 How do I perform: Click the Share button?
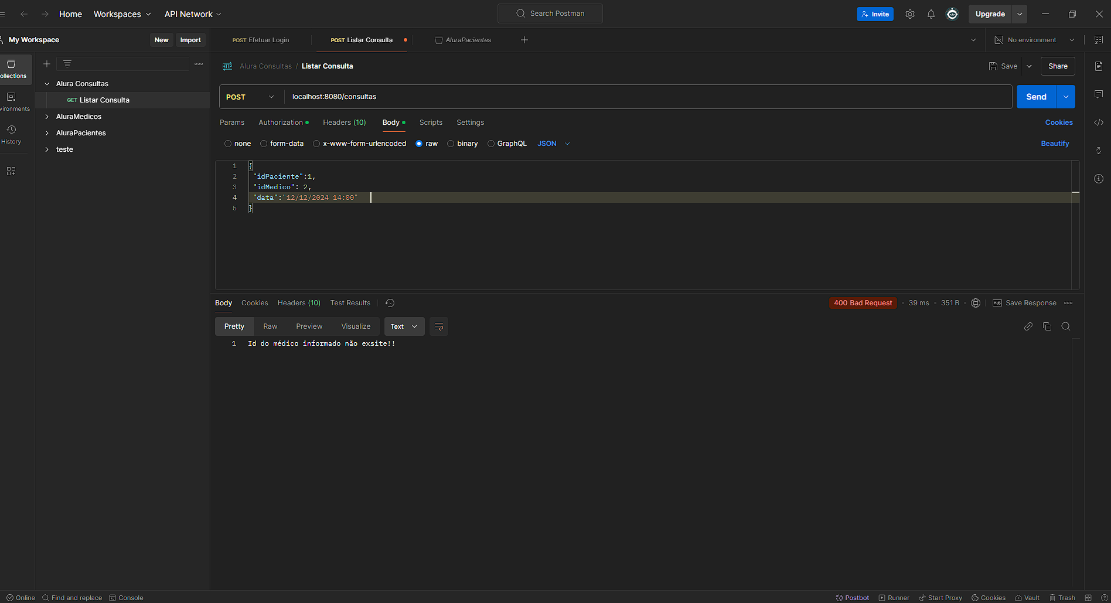1058,66
